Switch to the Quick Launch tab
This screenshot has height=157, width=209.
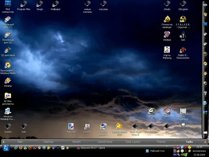pos(133,142)
